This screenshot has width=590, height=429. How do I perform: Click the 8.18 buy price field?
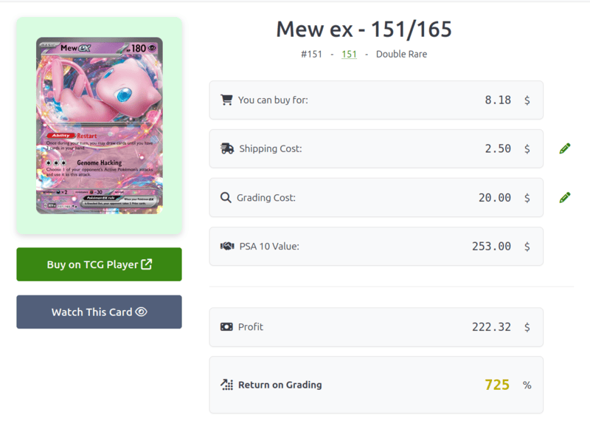point(499,100)
